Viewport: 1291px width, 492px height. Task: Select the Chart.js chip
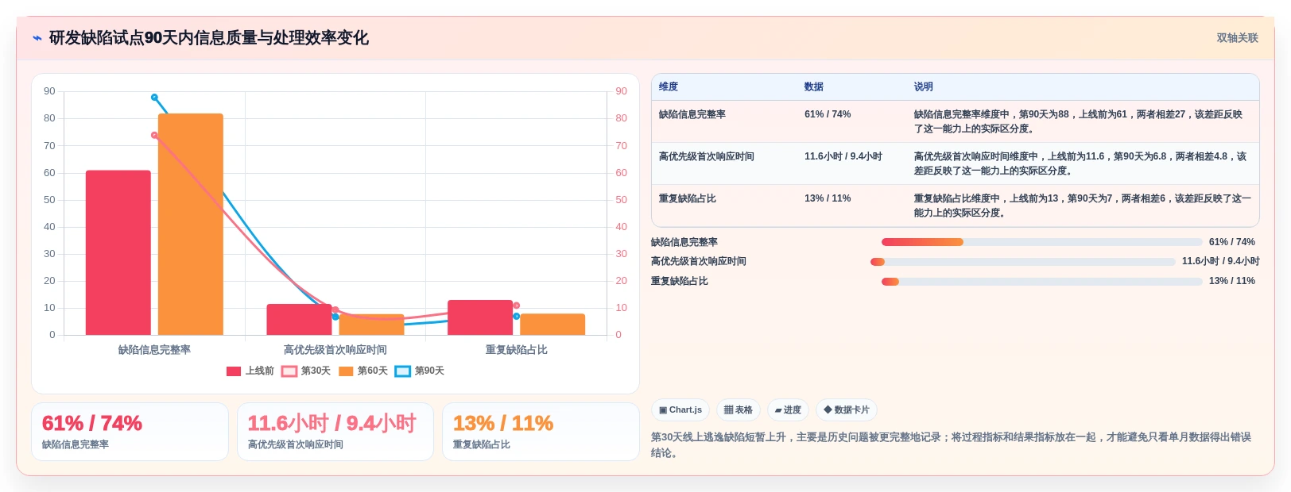click(680, 410)
